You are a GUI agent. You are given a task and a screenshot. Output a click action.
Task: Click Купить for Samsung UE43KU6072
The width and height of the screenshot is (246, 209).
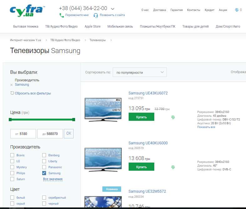(141, 117)
